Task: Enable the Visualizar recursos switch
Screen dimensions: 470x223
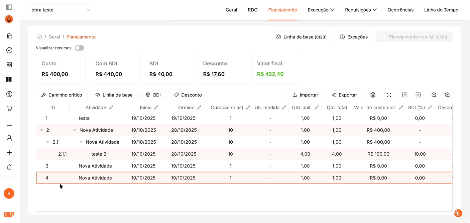Action: pos(79,48)
